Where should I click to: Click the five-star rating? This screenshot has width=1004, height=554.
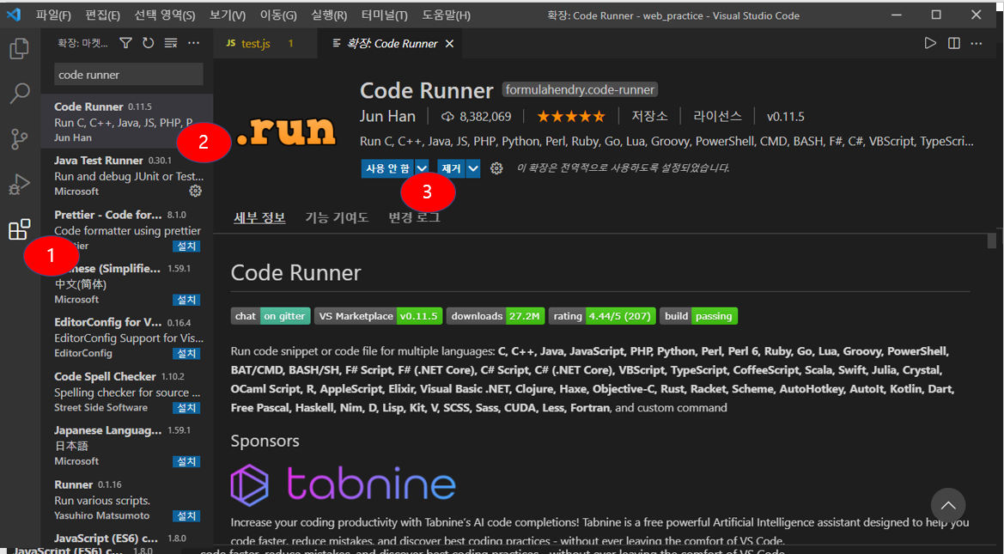(x=570, y=117)
